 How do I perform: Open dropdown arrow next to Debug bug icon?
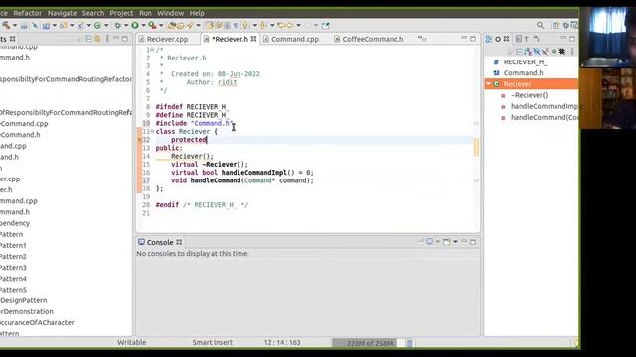point(126,25)
